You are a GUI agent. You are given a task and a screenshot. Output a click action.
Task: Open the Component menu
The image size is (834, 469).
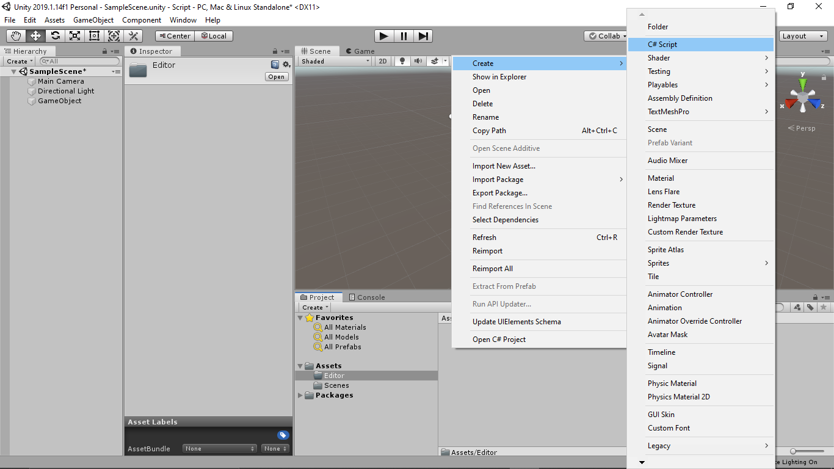pyautogui.click(x=142, y=20)
